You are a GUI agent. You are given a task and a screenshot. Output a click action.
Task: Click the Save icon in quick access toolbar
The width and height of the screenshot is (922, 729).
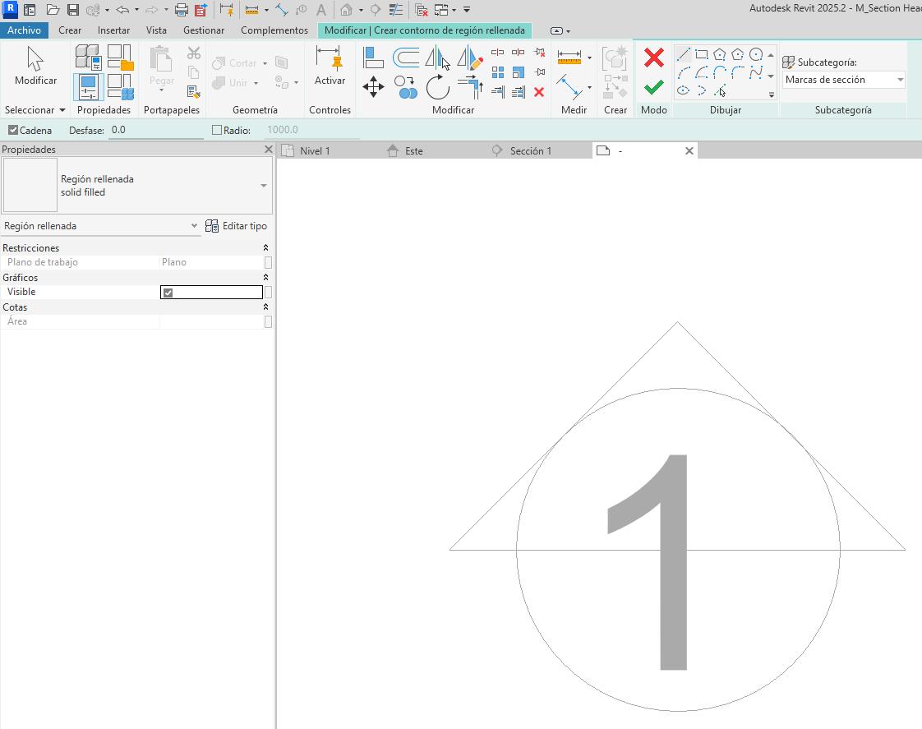[x=73, y=10]
